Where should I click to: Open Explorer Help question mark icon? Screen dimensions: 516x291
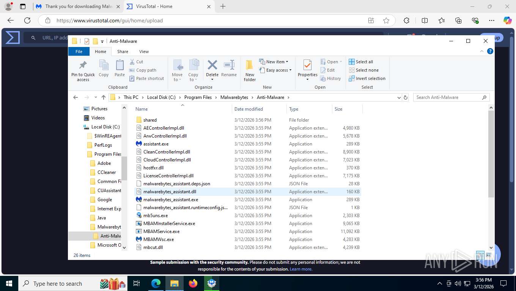click(x=490, y=51)
